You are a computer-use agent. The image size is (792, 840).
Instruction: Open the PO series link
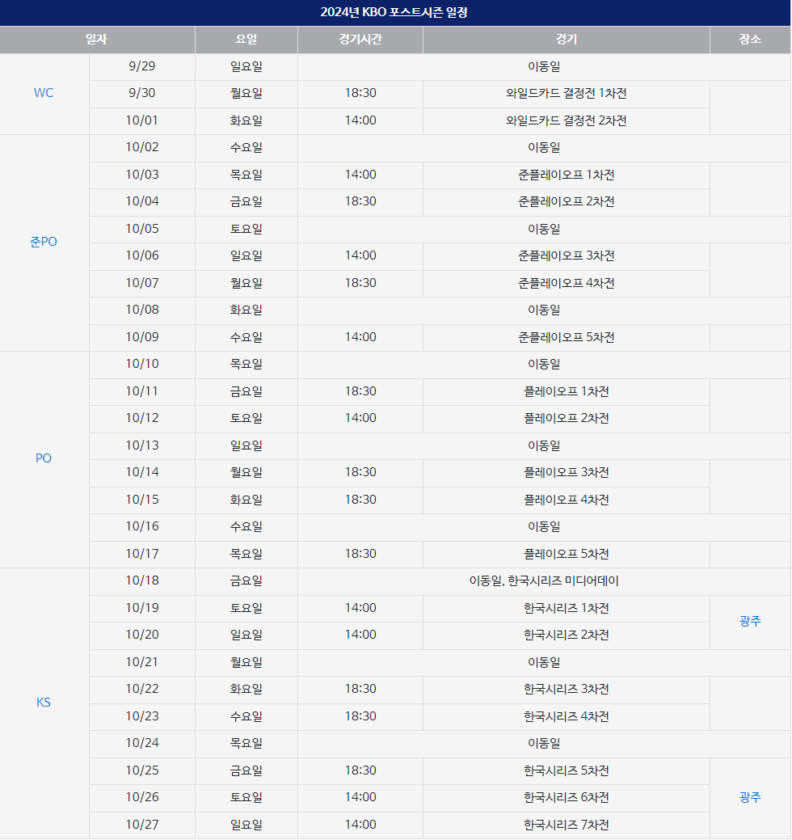(x=44, y=458)
